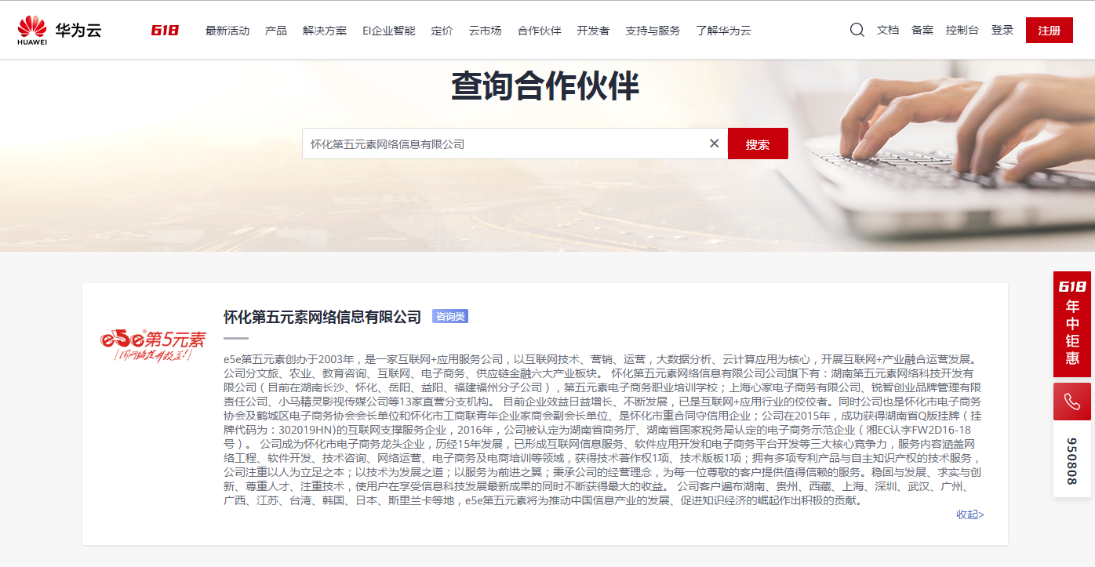Go to 文档 link in header
1095x567 pixels.
pos(888,30)
